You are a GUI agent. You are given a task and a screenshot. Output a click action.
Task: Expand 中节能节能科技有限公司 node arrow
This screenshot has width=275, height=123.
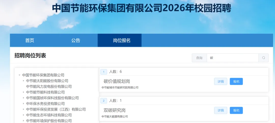23,92
